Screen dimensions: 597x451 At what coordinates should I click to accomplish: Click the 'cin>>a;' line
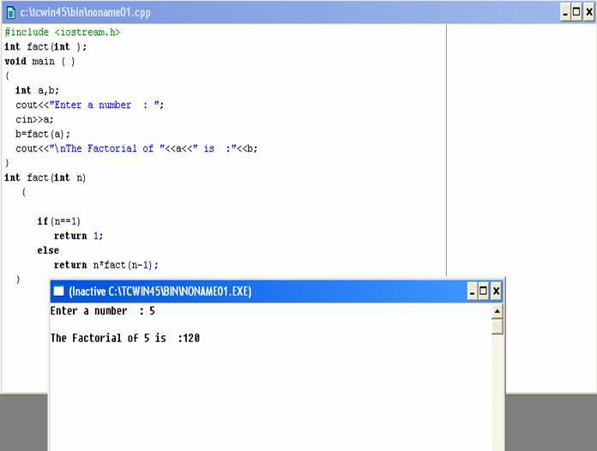34,119
